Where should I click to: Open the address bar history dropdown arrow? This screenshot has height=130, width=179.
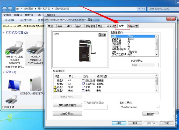point(139,9)
